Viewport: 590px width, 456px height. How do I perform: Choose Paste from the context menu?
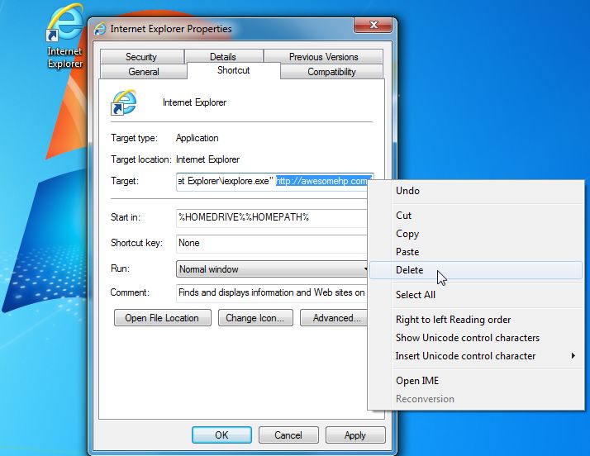click(476, 252)
